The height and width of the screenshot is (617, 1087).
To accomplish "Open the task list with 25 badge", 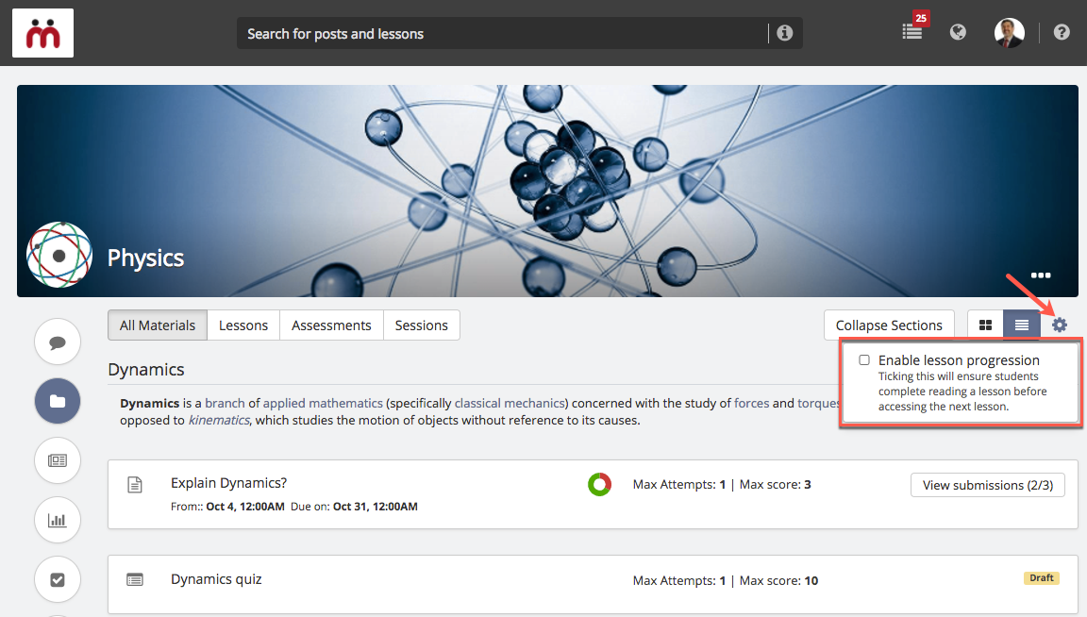I will (912, 32).
